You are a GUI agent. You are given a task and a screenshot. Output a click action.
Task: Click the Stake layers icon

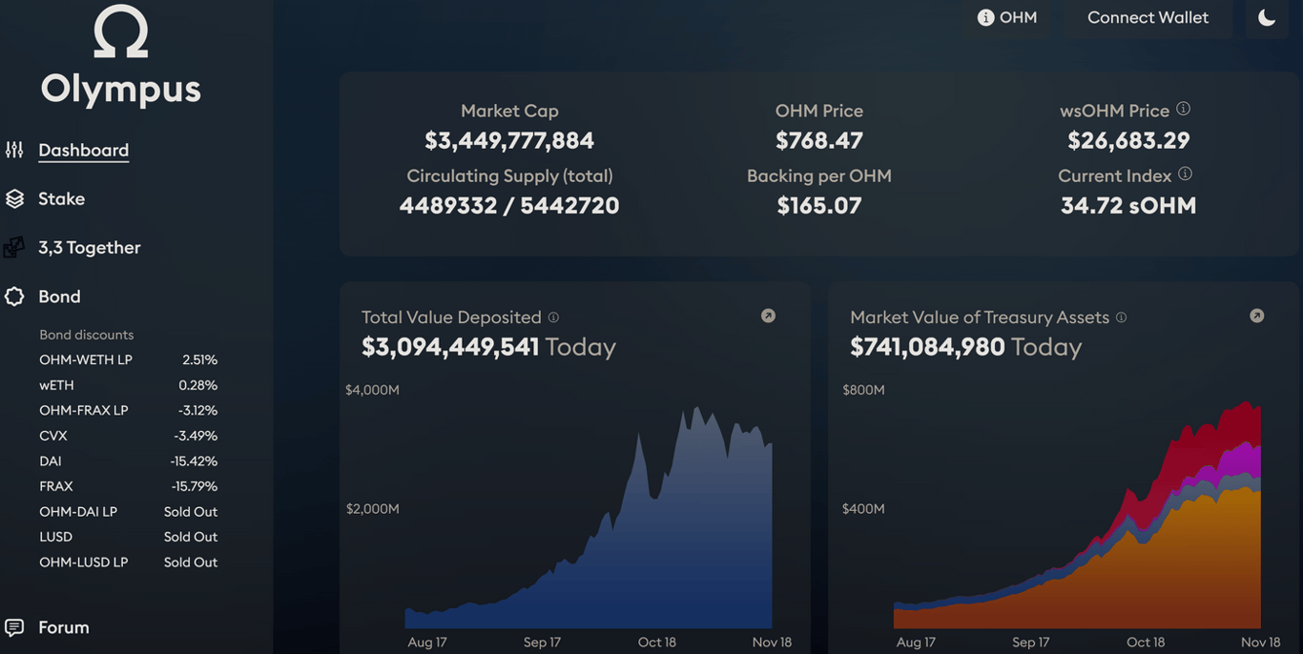[14, 198]
